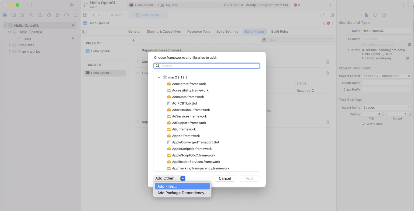Click the Run (play) button in toolbar
414x211 pixels.
coord(72,5)
